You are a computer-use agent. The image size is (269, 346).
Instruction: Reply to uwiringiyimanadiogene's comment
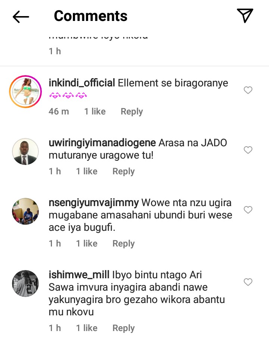point(123,171)
